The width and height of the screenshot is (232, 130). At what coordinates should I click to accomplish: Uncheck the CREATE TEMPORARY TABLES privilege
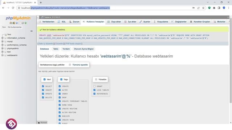pyautogui.click(x=59, y=101)
